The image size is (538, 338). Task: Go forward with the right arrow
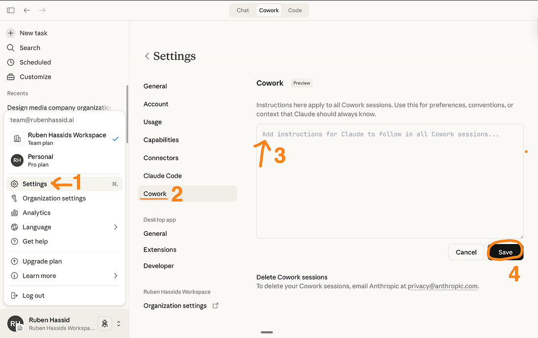pyautogui.click(x=42, y=10)
